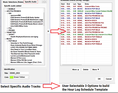This screenshot has width=118, height=93.
Task: Open the Green Yellow color dropdown
Action: click(19, 77)
